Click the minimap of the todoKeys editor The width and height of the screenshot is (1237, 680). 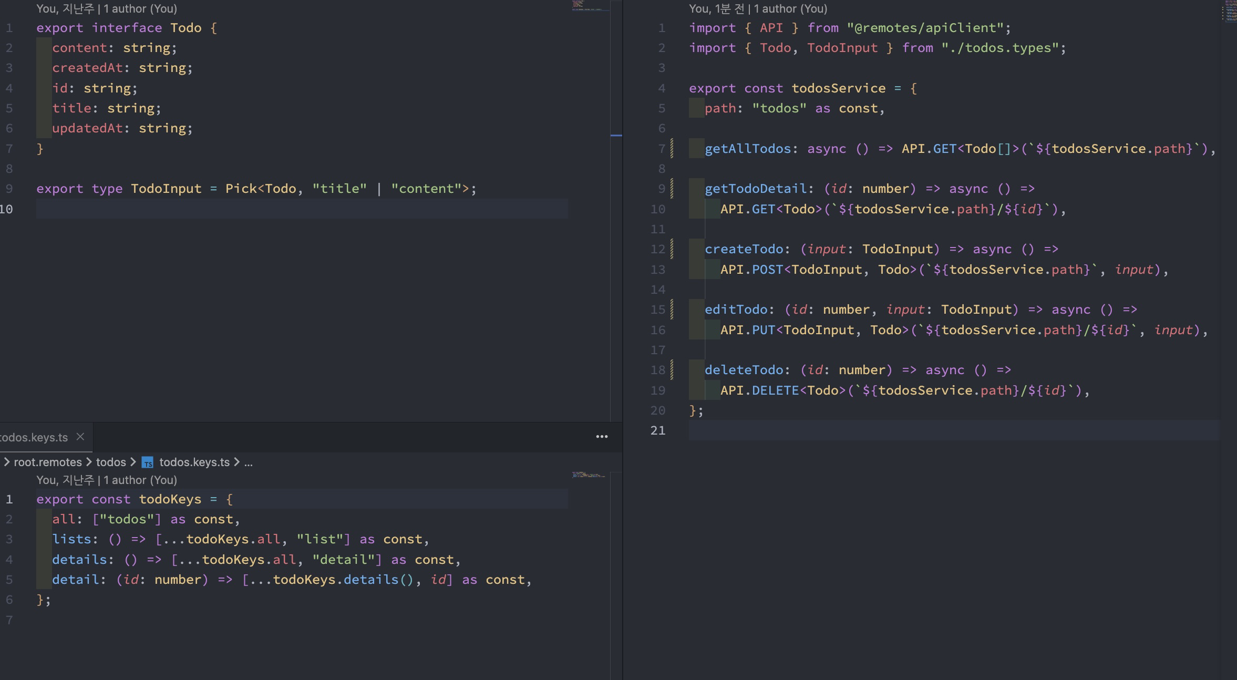[x=589, y=475]
